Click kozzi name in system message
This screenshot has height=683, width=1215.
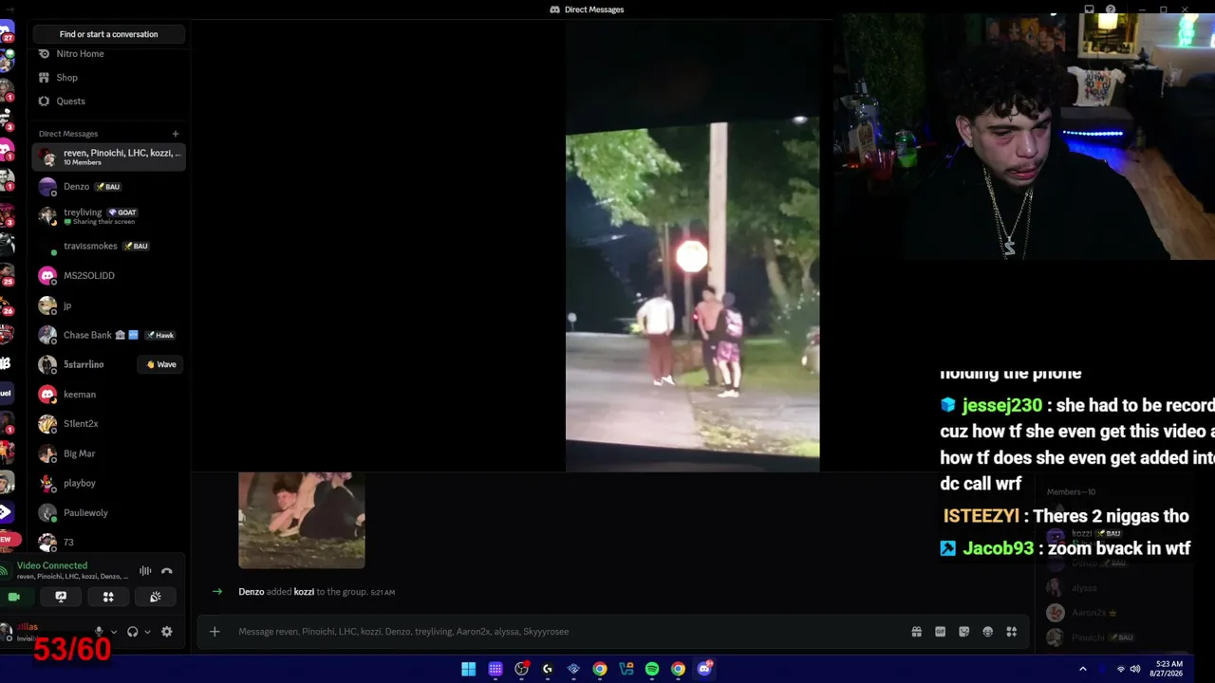click(304, 592)
